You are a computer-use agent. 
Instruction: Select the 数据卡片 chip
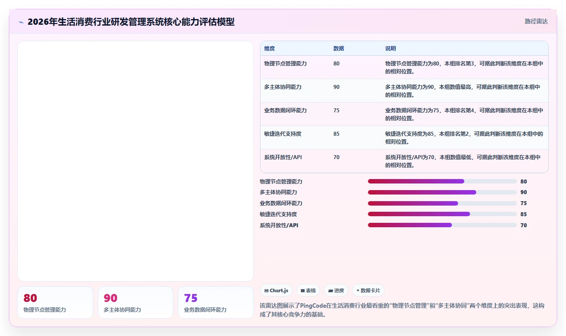(368, 290)
